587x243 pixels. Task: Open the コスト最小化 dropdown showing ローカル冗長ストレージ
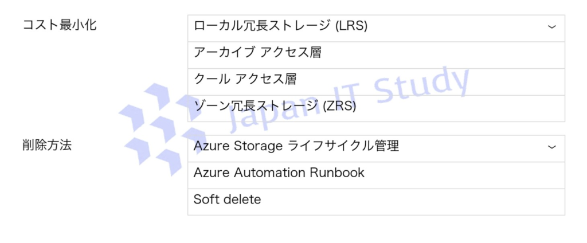click(x=375, y=26)
